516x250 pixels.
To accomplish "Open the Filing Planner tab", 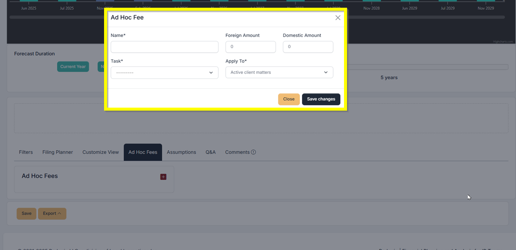I will click(x=58, y=152).
